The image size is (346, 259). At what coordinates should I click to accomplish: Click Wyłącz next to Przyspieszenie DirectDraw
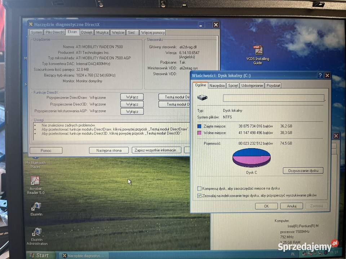pyautogui.click(x=132, y=97)
